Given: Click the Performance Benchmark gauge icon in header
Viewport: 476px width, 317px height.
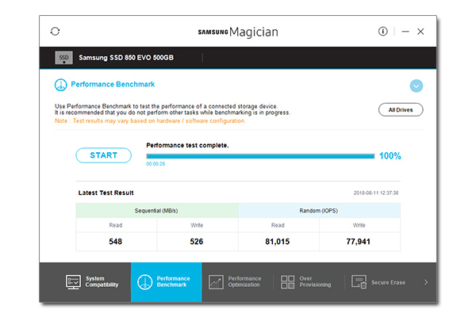Looking at the screenshot, I should [x=60, y=85].
